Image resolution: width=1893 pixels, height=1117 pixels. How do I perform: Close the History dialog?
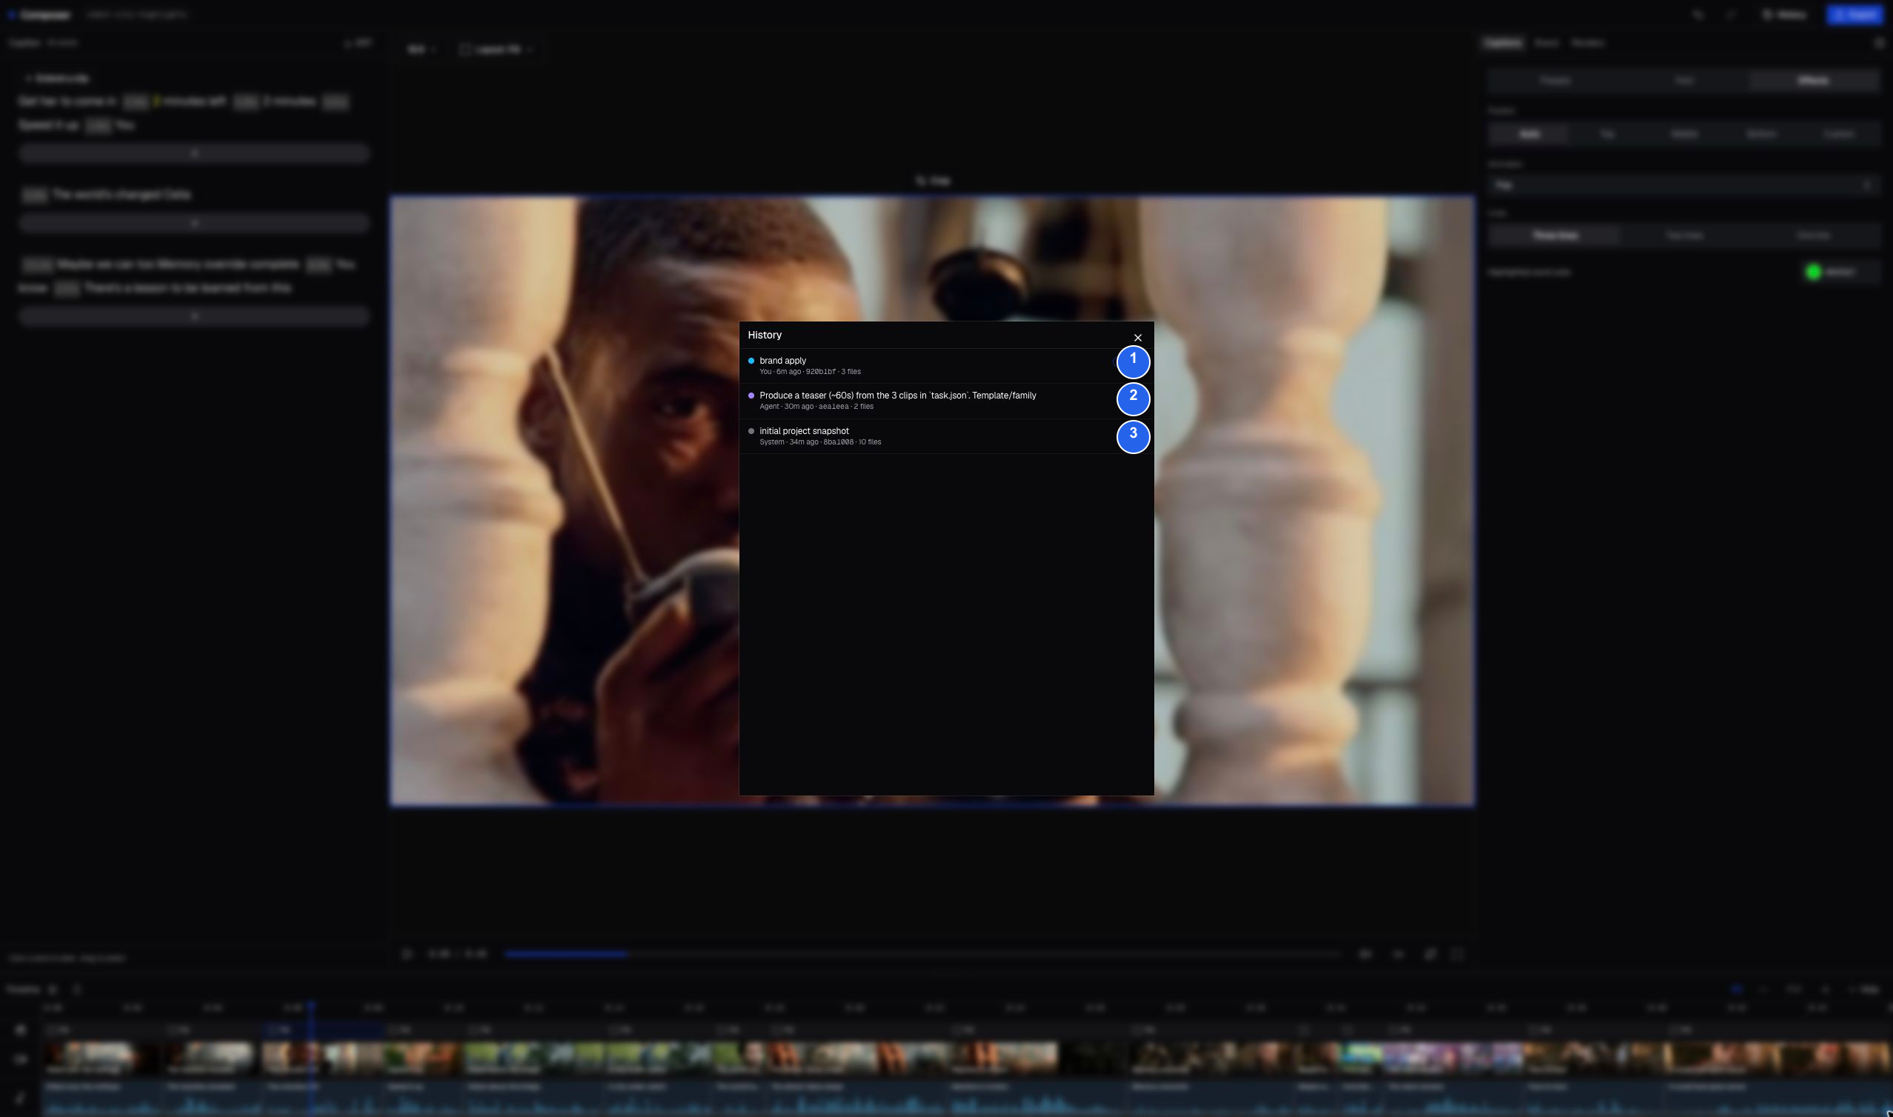pos(1137,337)
